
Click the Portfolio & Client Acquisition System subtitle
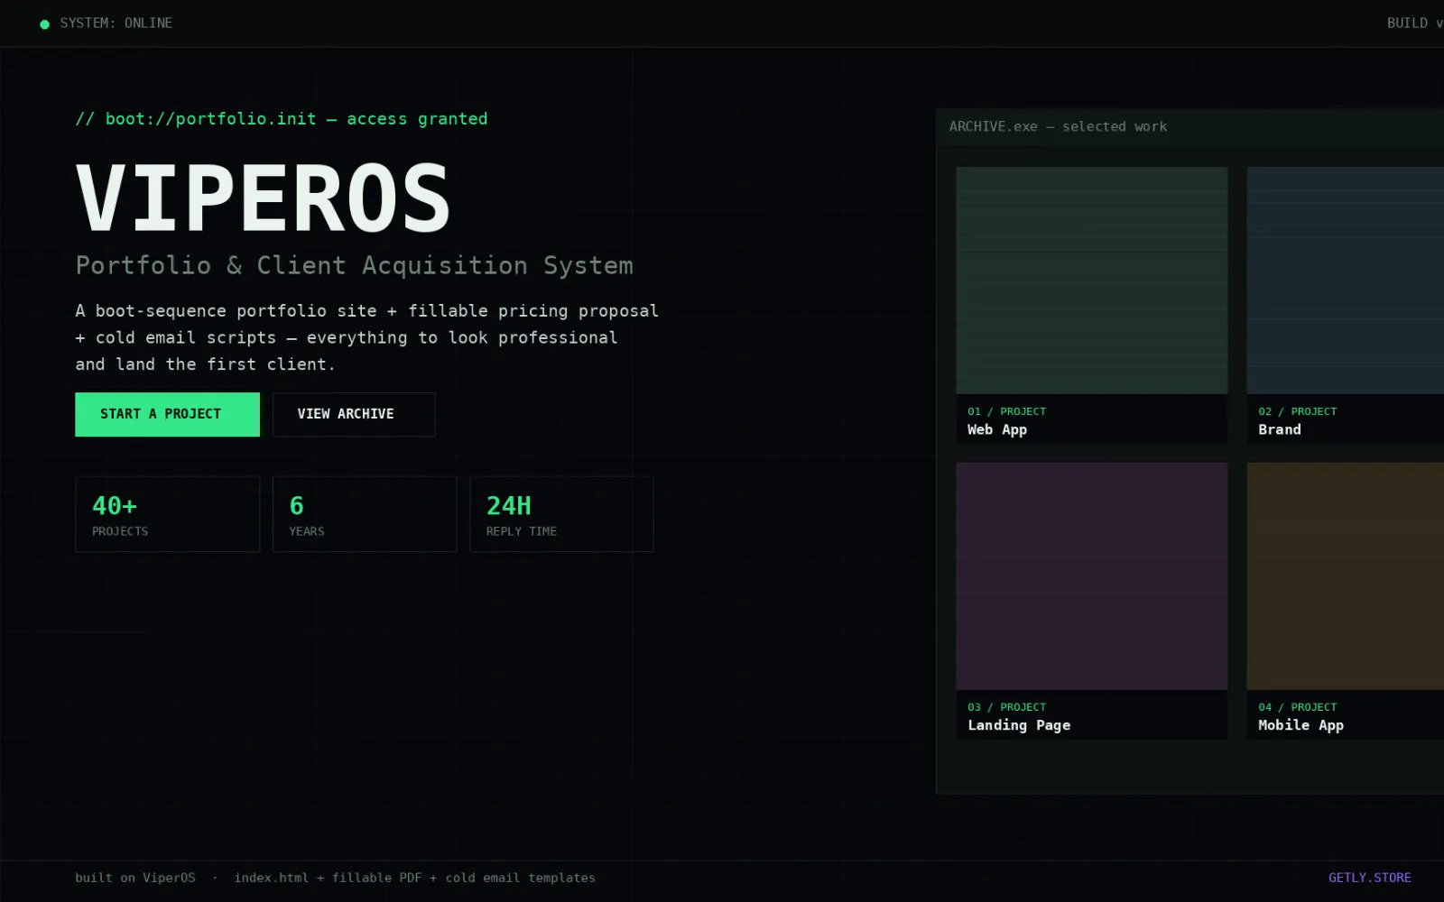pyautogui.click(x=355, y=265)
